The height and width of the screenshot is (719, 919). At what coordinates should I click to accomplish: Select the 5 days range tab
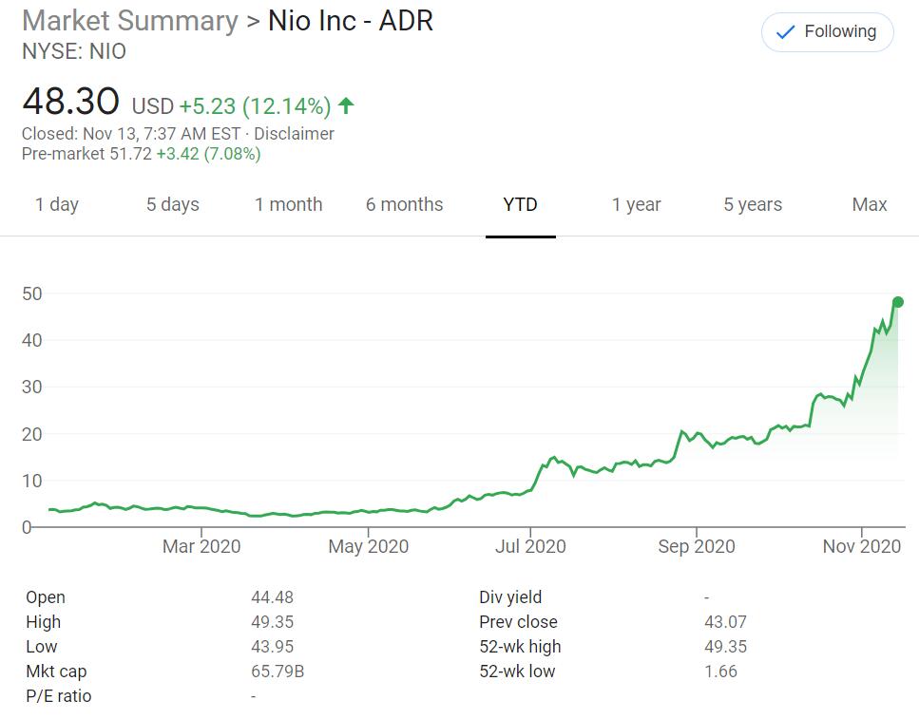click(172, 204)
